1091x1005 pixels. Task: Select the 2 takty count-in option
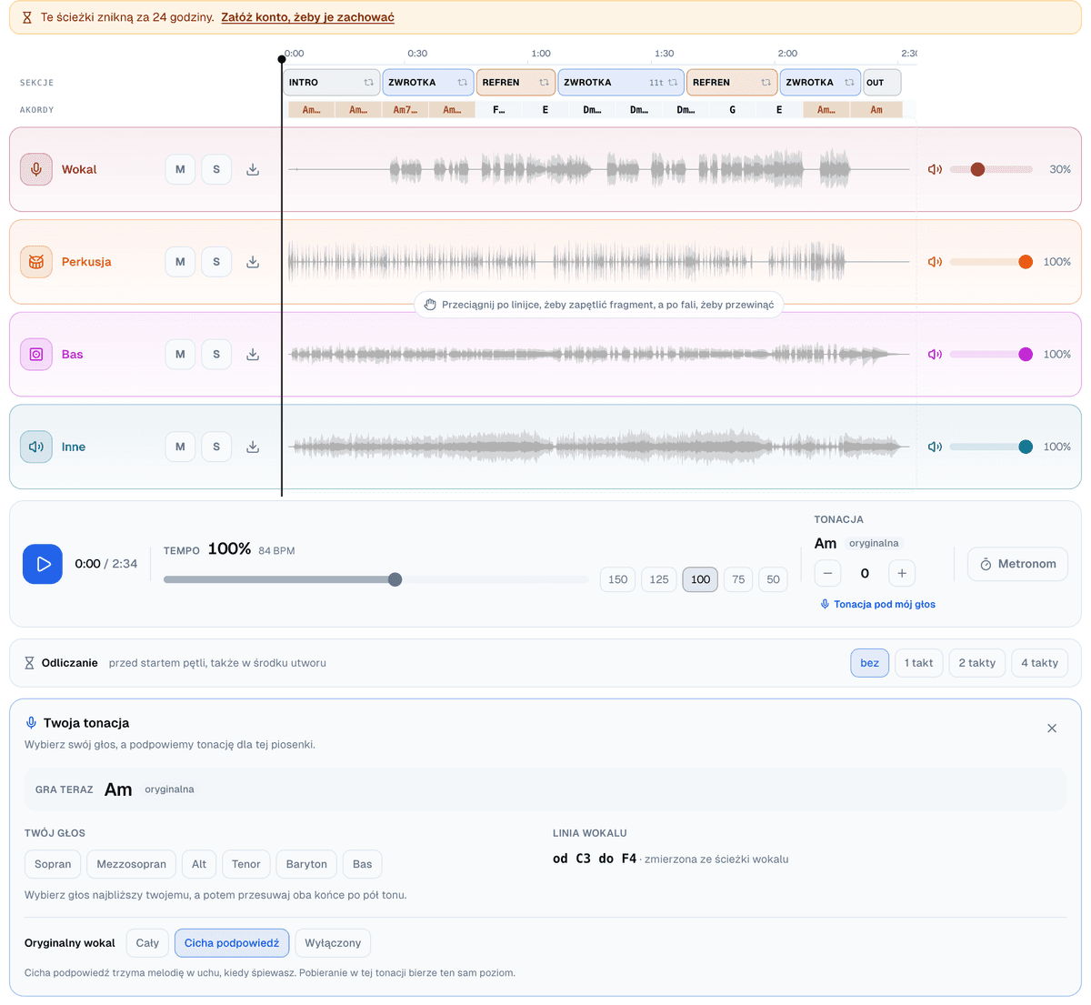coord(977,663)
